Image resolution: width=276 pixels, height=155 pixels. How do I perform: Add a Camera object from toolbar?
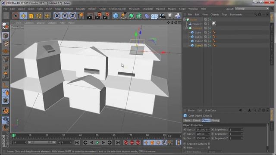(x=162, y=16)
